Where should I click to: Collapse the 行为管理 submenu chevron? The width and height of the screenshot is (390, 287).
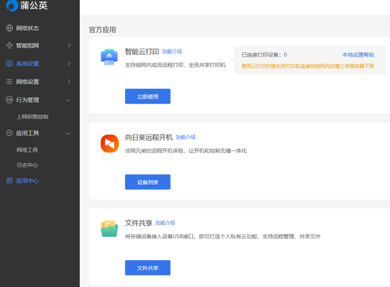pos(68,100)
